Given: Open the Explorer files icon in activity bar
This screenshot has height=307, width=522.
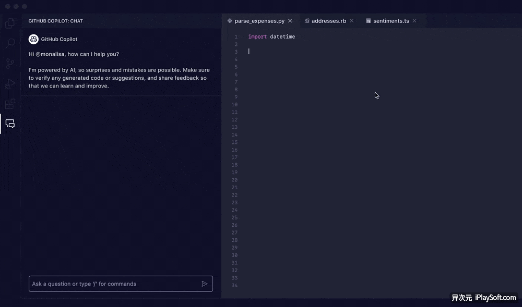Looking at the screenshot, I should 10,23.
